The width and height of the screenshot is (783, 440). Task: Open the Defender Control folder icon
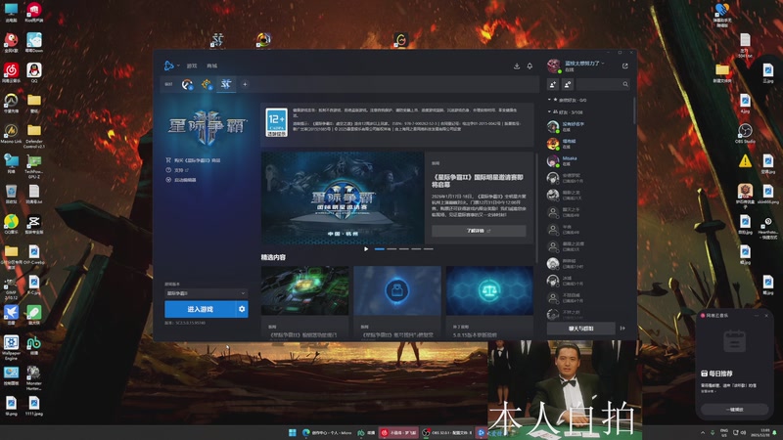[x=34, y=136]
